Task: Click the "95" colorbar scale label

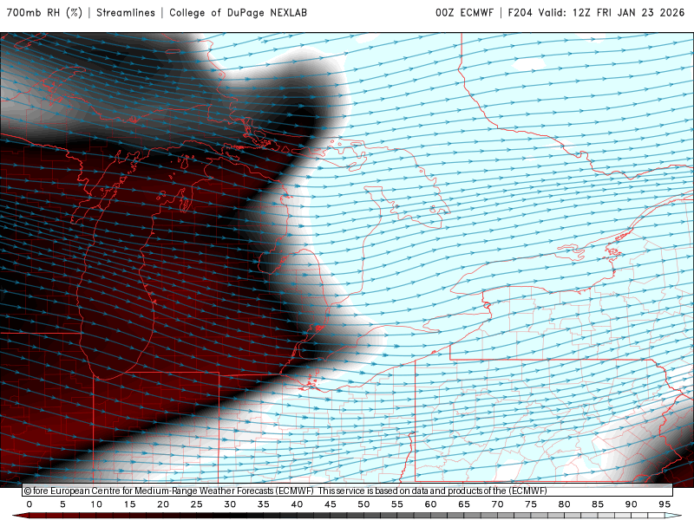Action: click(665, 504)
